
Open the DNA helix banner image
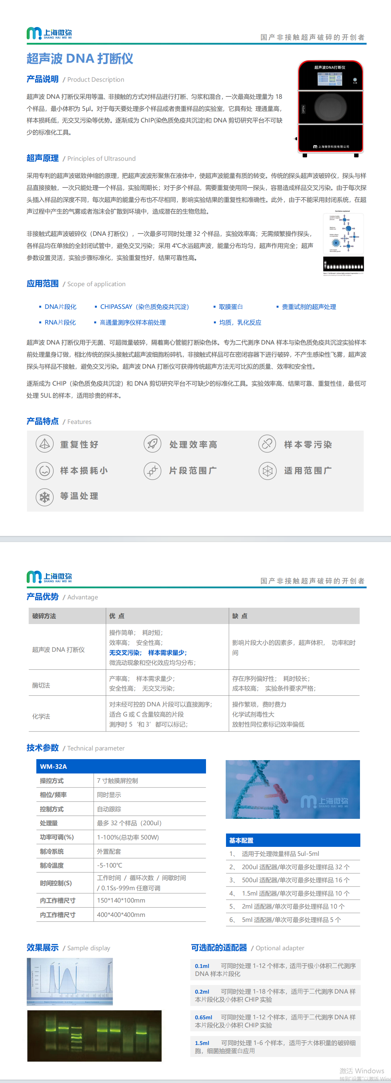(293, 789)
